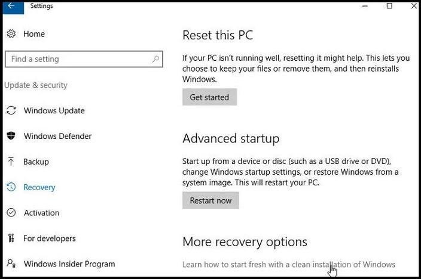Click the back arrow icon
This screenshot has width=421, height=279.
pos(11,6)
